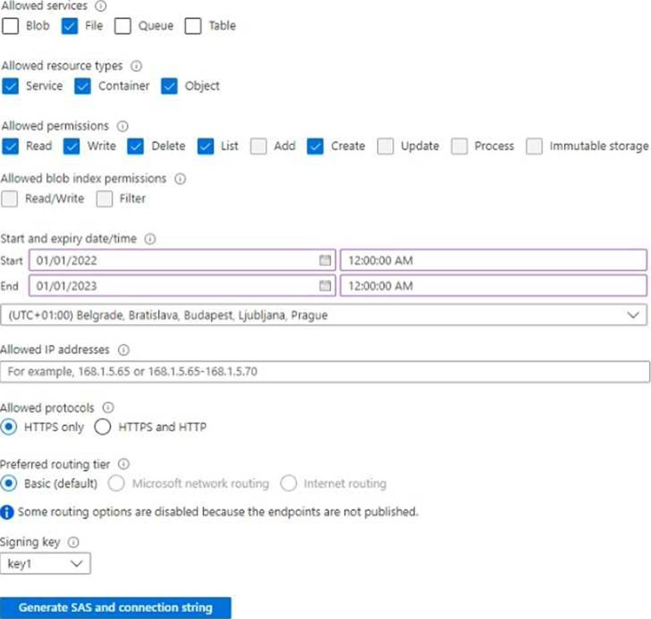The width and height of the screenshot is (651, 619).
Task: View info for Allowed blob index permissions
Action: [180, 178]
